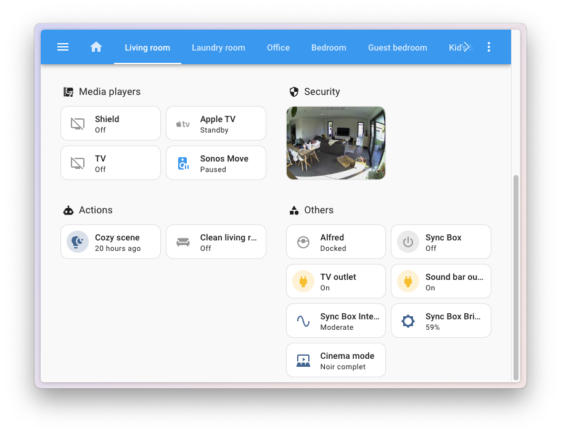Open the TV media player card
Screen dimensions: 561x434
coord(110,163)
